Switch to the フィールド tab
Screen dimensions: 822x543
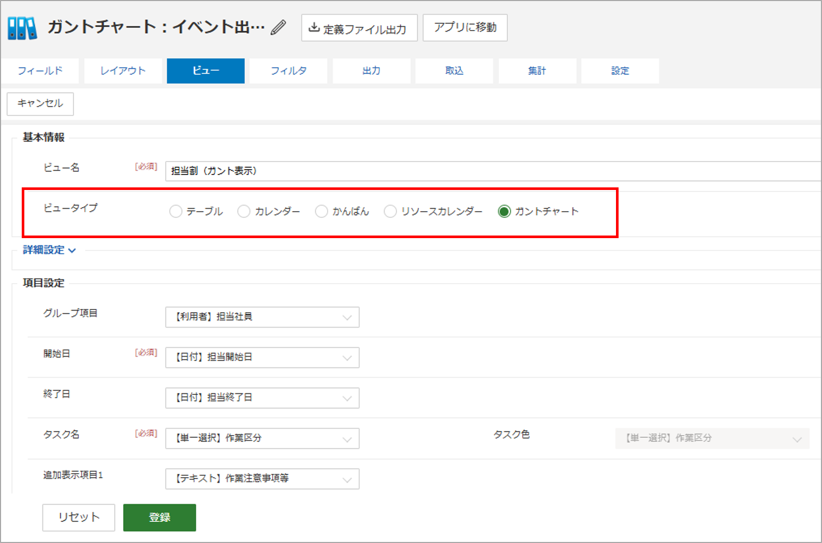[40, 71]
